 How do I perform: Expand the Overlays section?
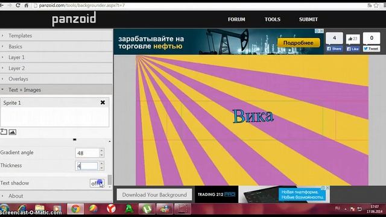click(56, 79)
